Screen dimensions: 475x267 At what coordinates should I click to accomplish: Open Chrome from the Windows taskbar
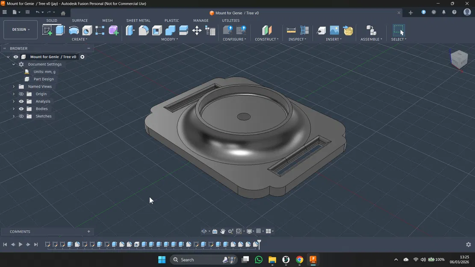click(300, 260)
